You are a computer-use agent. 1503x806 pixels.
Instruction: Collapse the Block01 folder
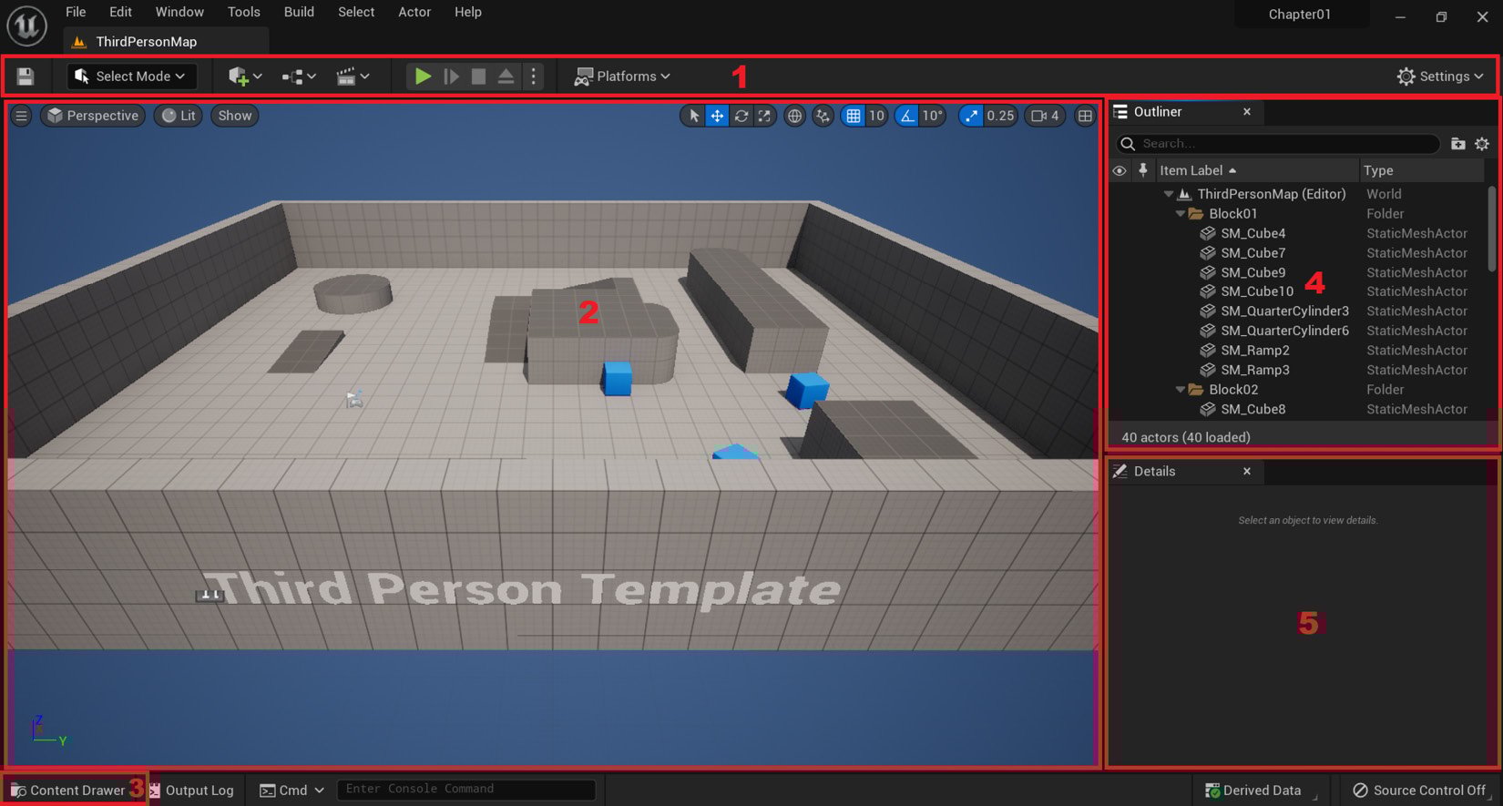[x=1181, y=214]
